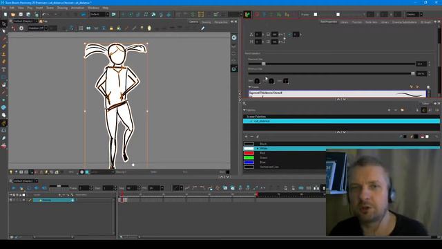Click the second pencil tip shape icon

271,81
